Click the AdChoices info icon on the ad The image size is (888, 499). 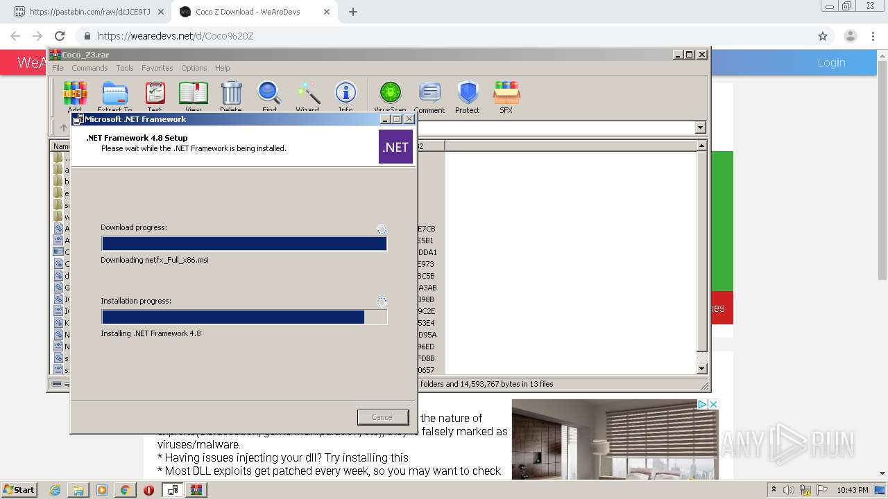(x=702, y=404)
